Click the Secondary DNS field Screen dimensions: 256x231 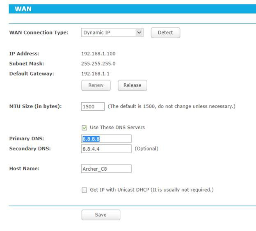[106, 149]
